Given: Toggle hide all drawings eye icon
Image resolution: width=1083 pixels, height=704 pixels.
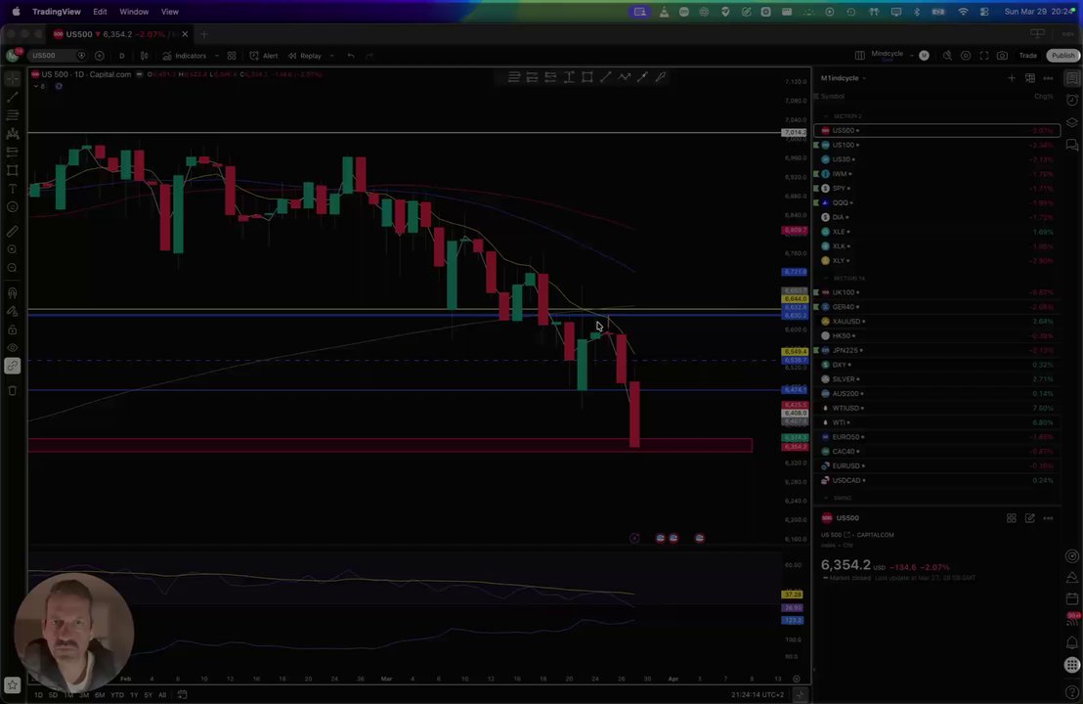Looking at the screenshot, I should [13, 347].
